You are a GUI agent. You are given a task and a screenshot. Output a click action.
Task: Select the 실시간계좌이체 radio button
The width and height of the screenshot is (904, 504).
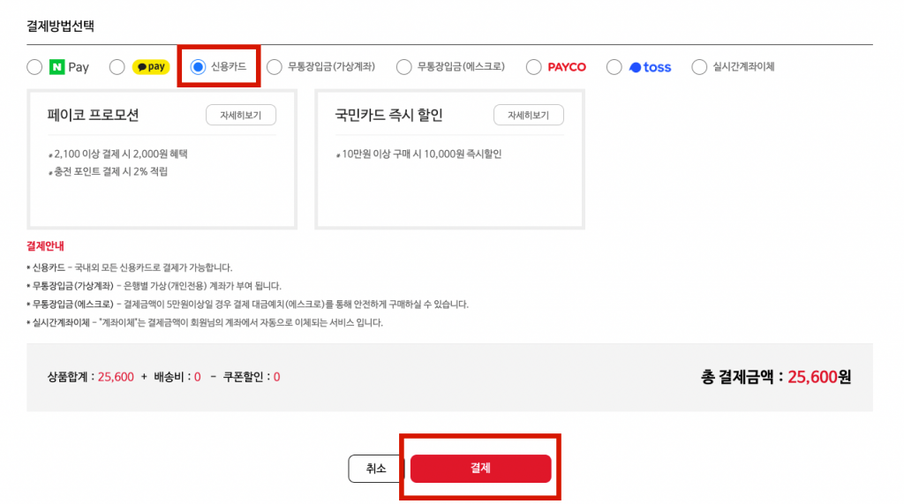click(x=699, y=67)
